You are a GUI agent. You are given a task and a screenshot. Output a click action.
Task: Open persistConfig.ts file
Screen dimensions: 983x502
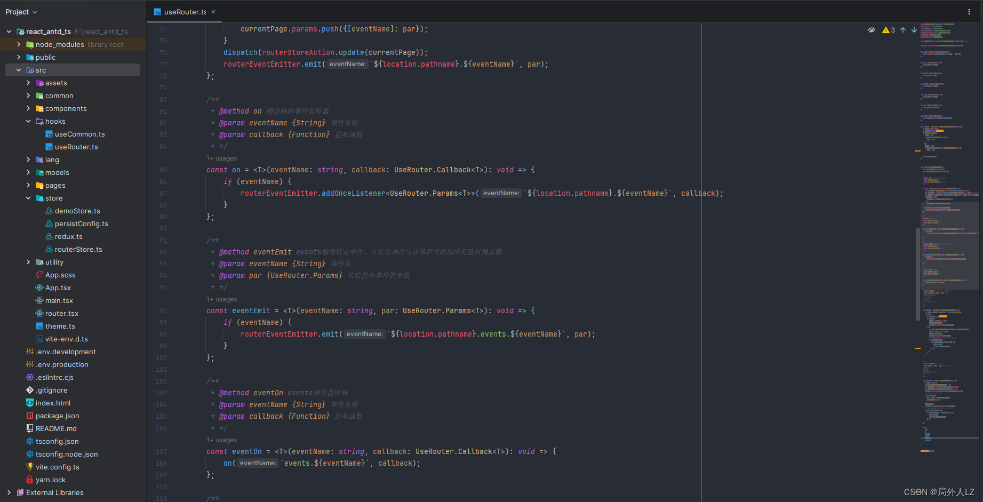pos(81,224)
